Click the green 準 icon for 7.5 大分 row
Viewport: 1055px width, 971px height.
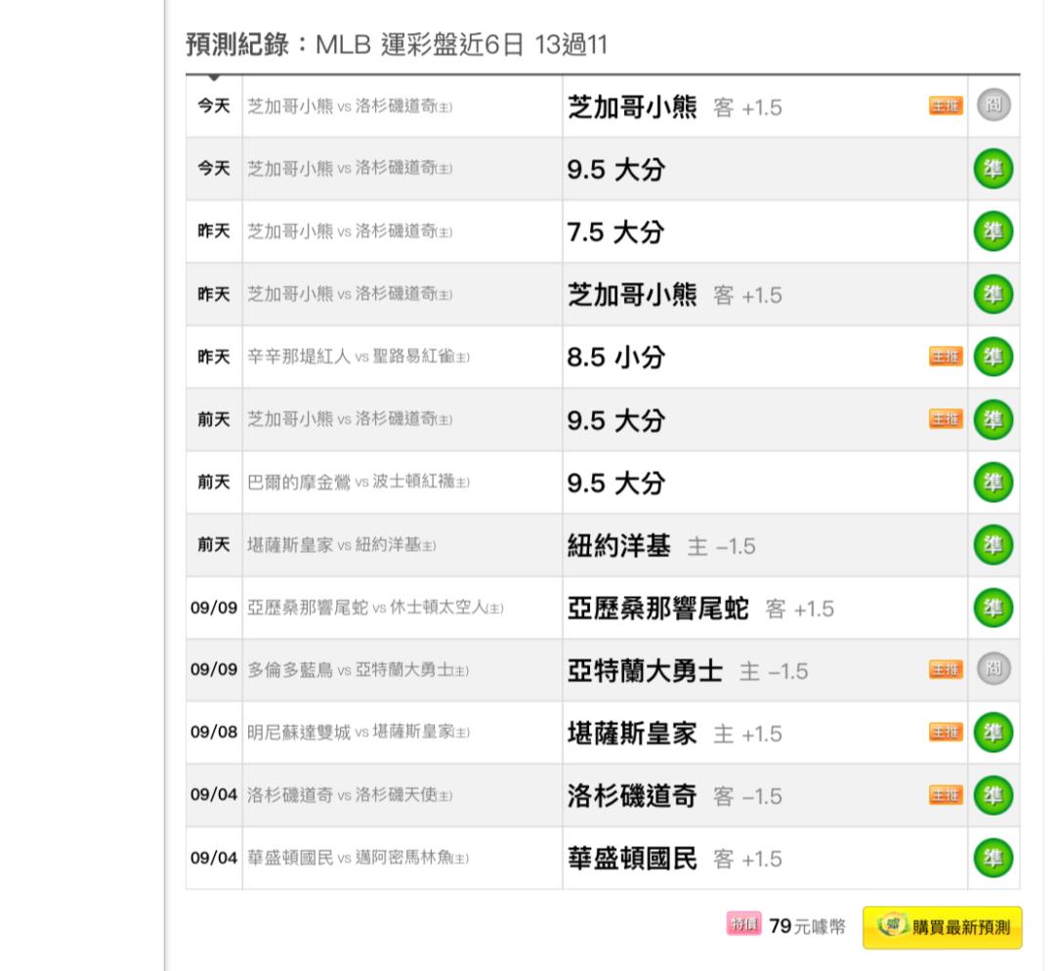coord(993,231)
